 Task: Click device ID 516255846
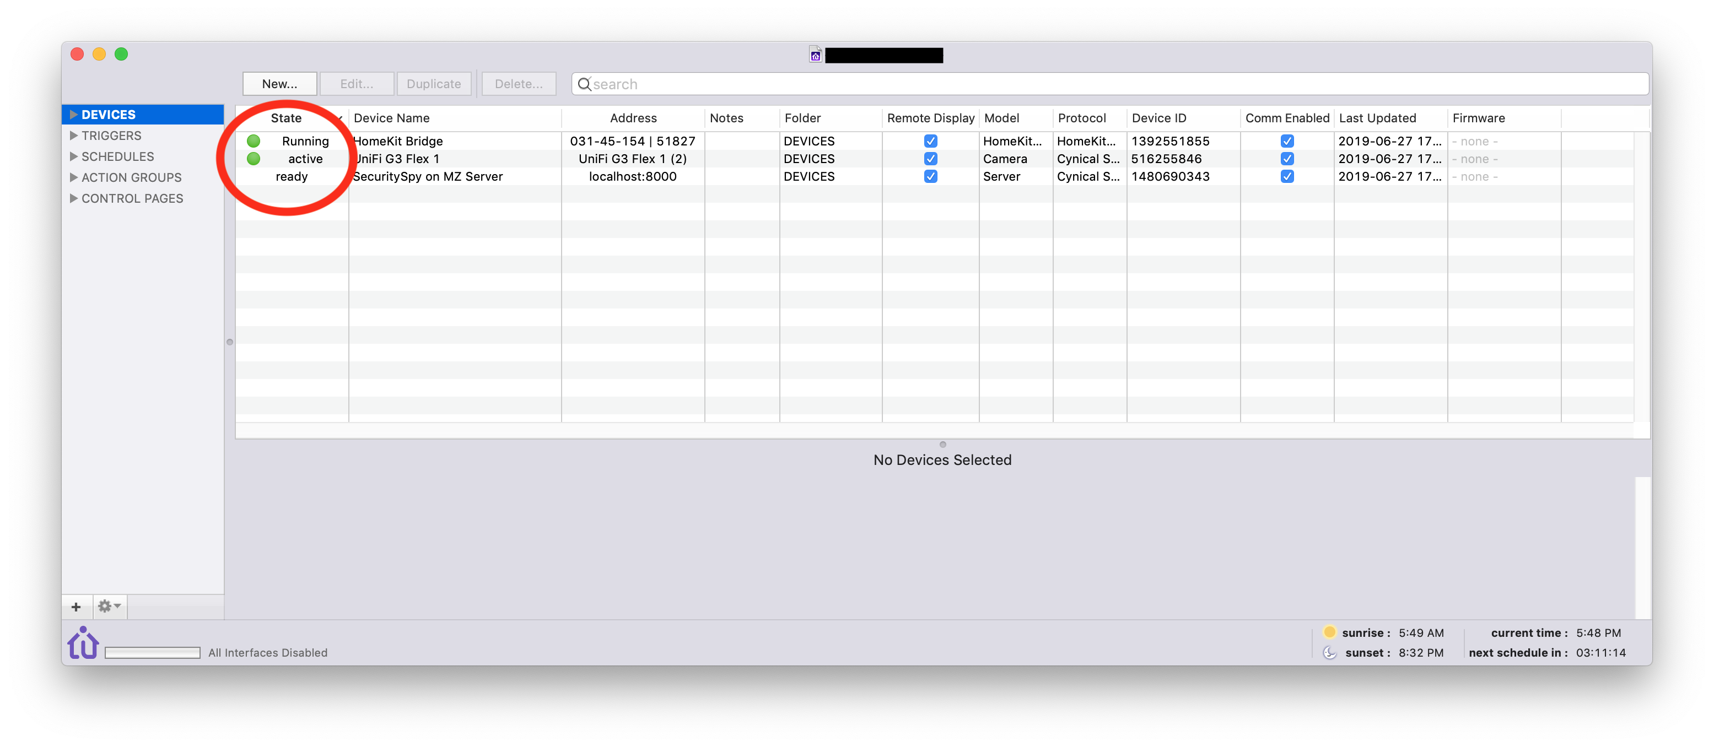click(1166, 158)
